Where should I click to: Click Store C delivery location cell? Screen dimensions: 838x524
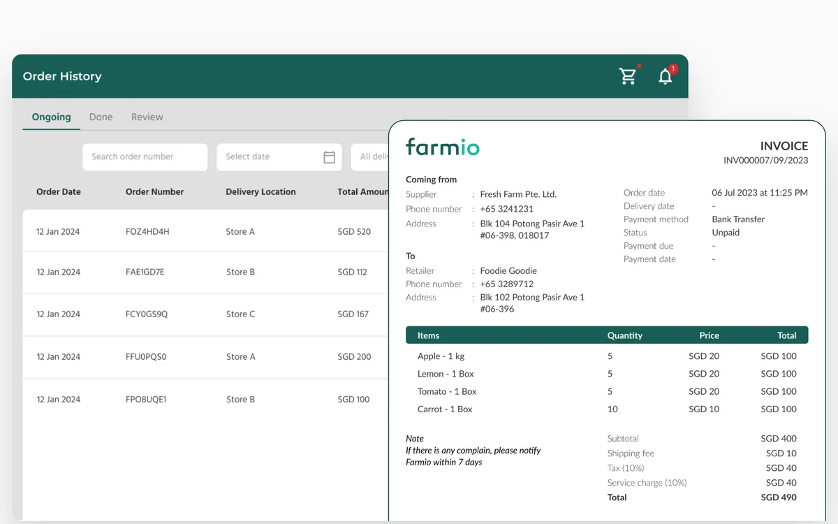point(241,314)
